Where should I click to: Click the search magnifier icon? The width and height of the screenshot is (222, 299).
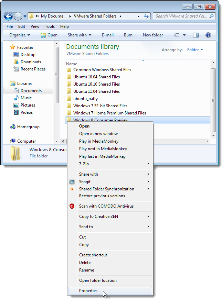[211, 16]
